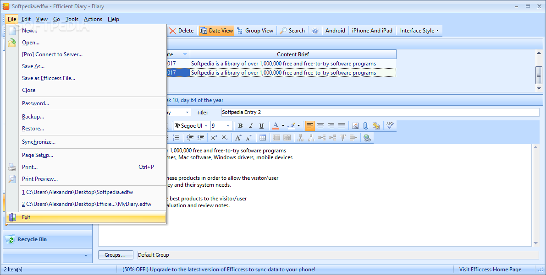Insert a hyperlink with globe icon
Image resolution: width=546 pixels, height=275 pixels.
click(367, 138)
